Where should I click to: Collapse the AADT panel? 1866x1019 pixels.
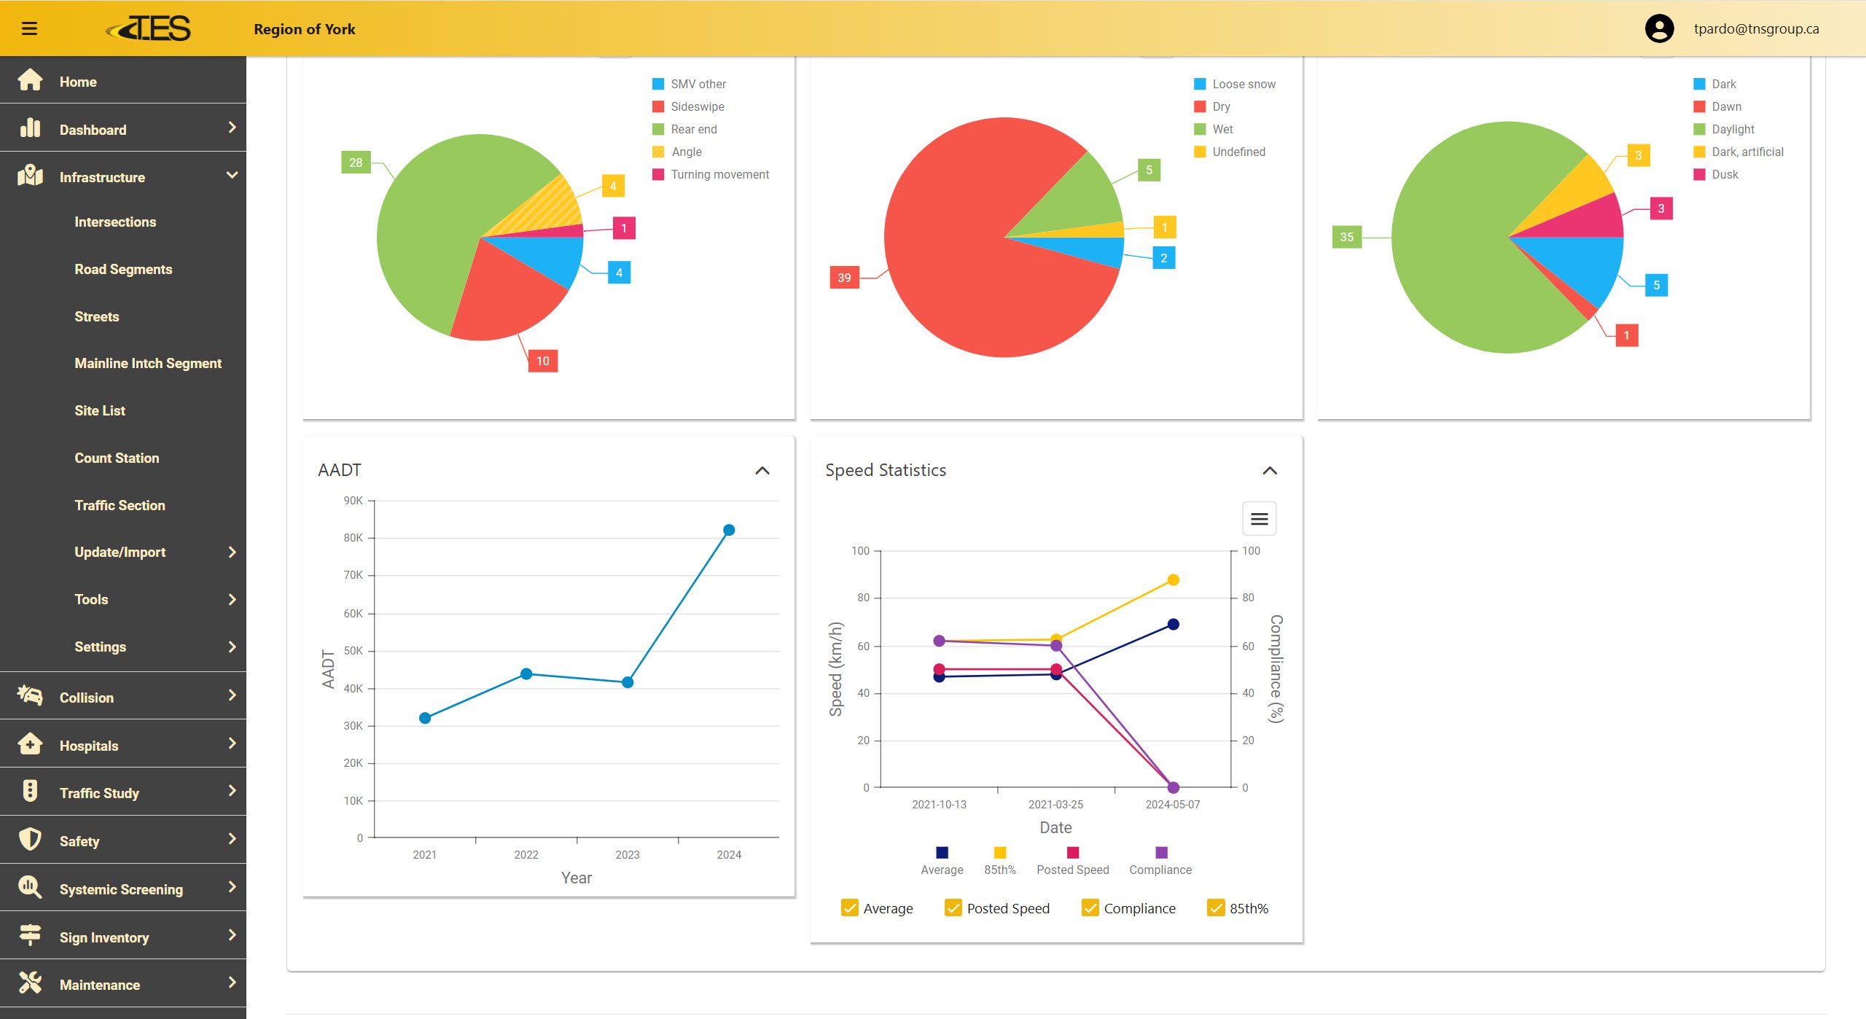(762, 471)
